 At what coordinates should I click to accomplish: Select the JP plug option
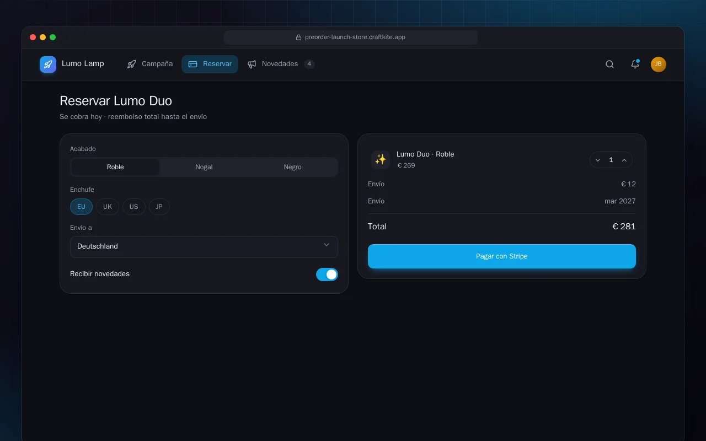coord(159,207)
